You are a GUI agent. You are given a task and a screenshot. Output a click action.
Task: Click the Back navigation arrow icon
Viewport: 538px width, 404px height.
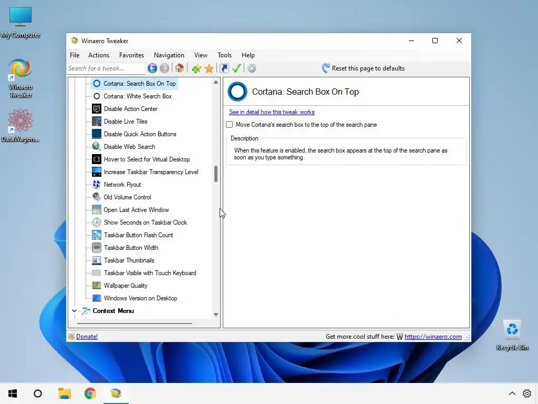tap(152, 68)
